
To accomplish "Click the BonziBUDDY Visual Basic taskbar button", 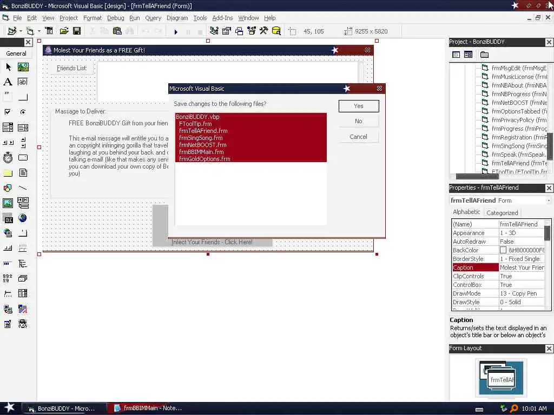I will [65, 409].
